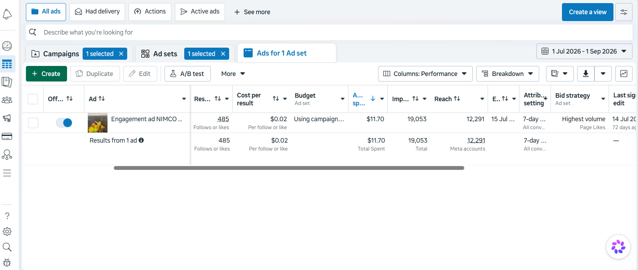Viewport: 638px width, 270px height.
Task: Open the Engagement ad NIMCO thumbnail
Action: [97, 123]
